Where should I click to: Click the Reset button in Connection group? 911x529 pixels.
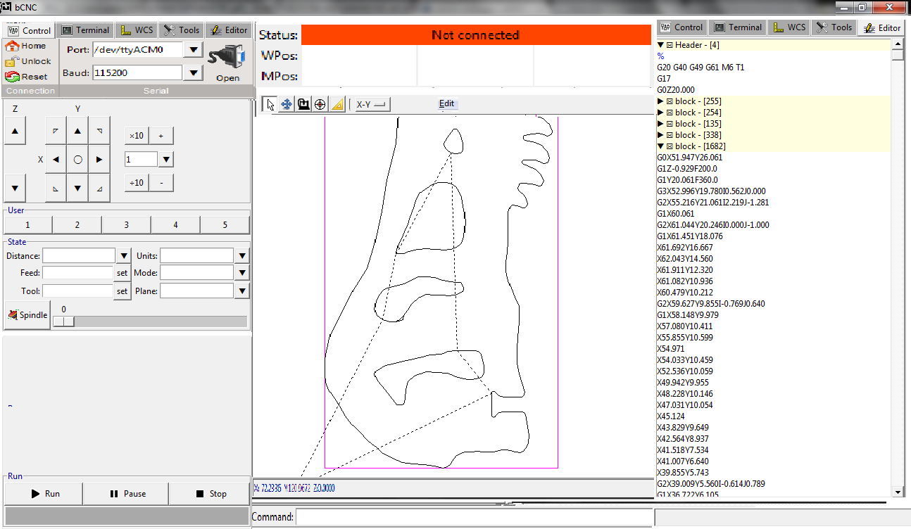(x=27, y=77)
